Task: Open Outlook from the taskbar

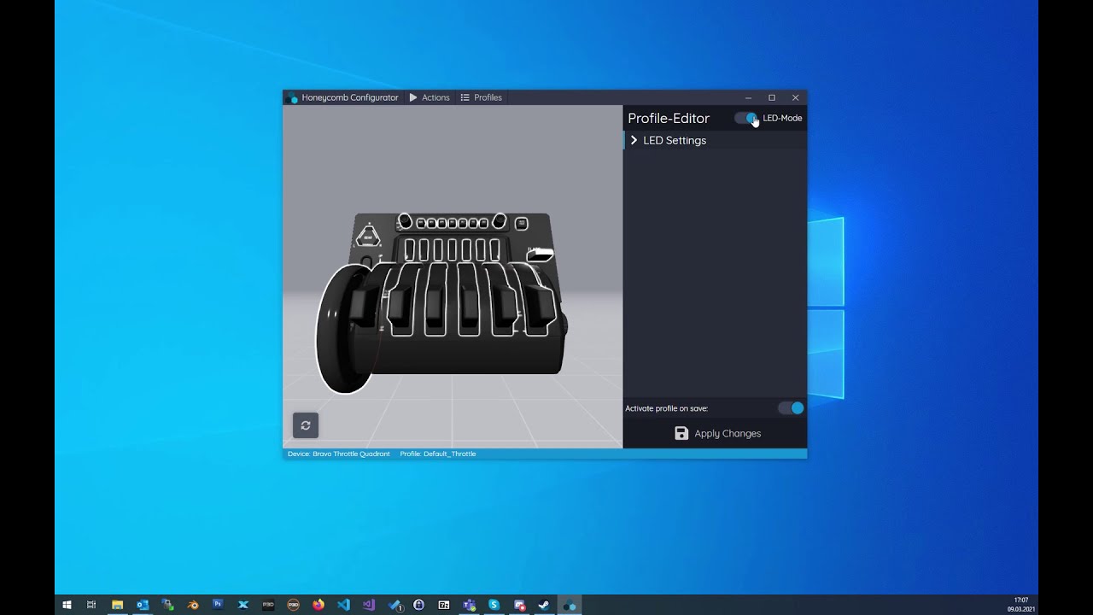Action: click(x=143, y=605)
